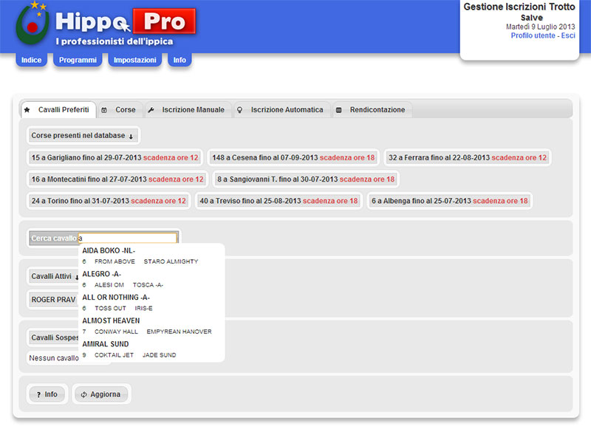Click the lightbulb icon for Iscrizione Automatica

(239, 110)
